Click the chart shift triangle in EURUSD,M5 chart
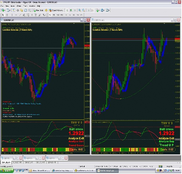Viewport: 182px width, 174px height. 164,24
